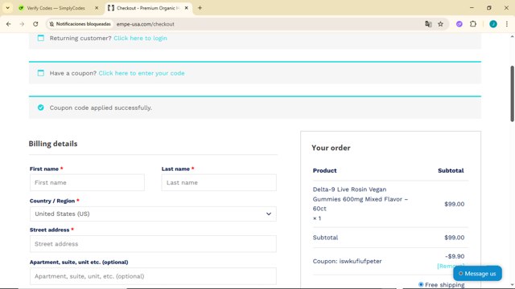Viewport: 515px width, 289px height.
Task: Open the translate page icon
Action: 428,24
